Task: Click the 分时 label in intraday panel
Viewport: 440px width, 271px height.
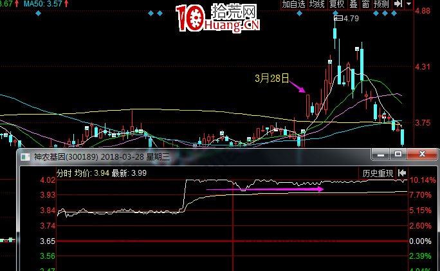Action: pos(64,173)
